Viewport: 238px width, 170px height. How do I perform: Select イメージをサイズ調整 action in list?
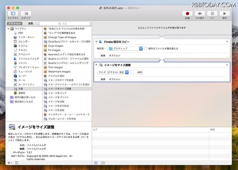pos(59,89)
